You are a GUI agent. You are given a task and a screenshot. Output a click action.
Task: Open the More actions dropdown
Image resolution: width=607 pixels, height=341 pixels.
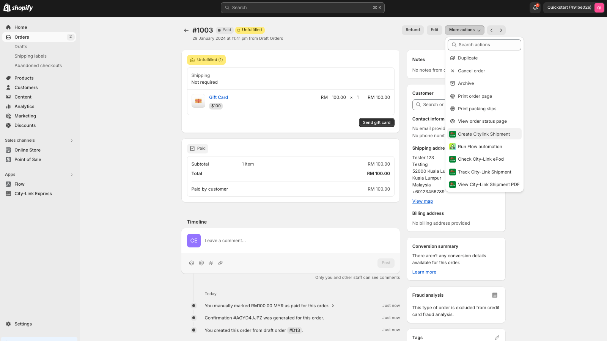pos(465,30)
